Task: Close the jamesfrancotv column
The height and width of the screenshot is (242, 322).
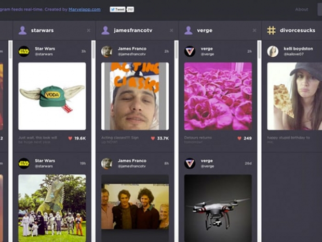Action: tap(171, 31)
